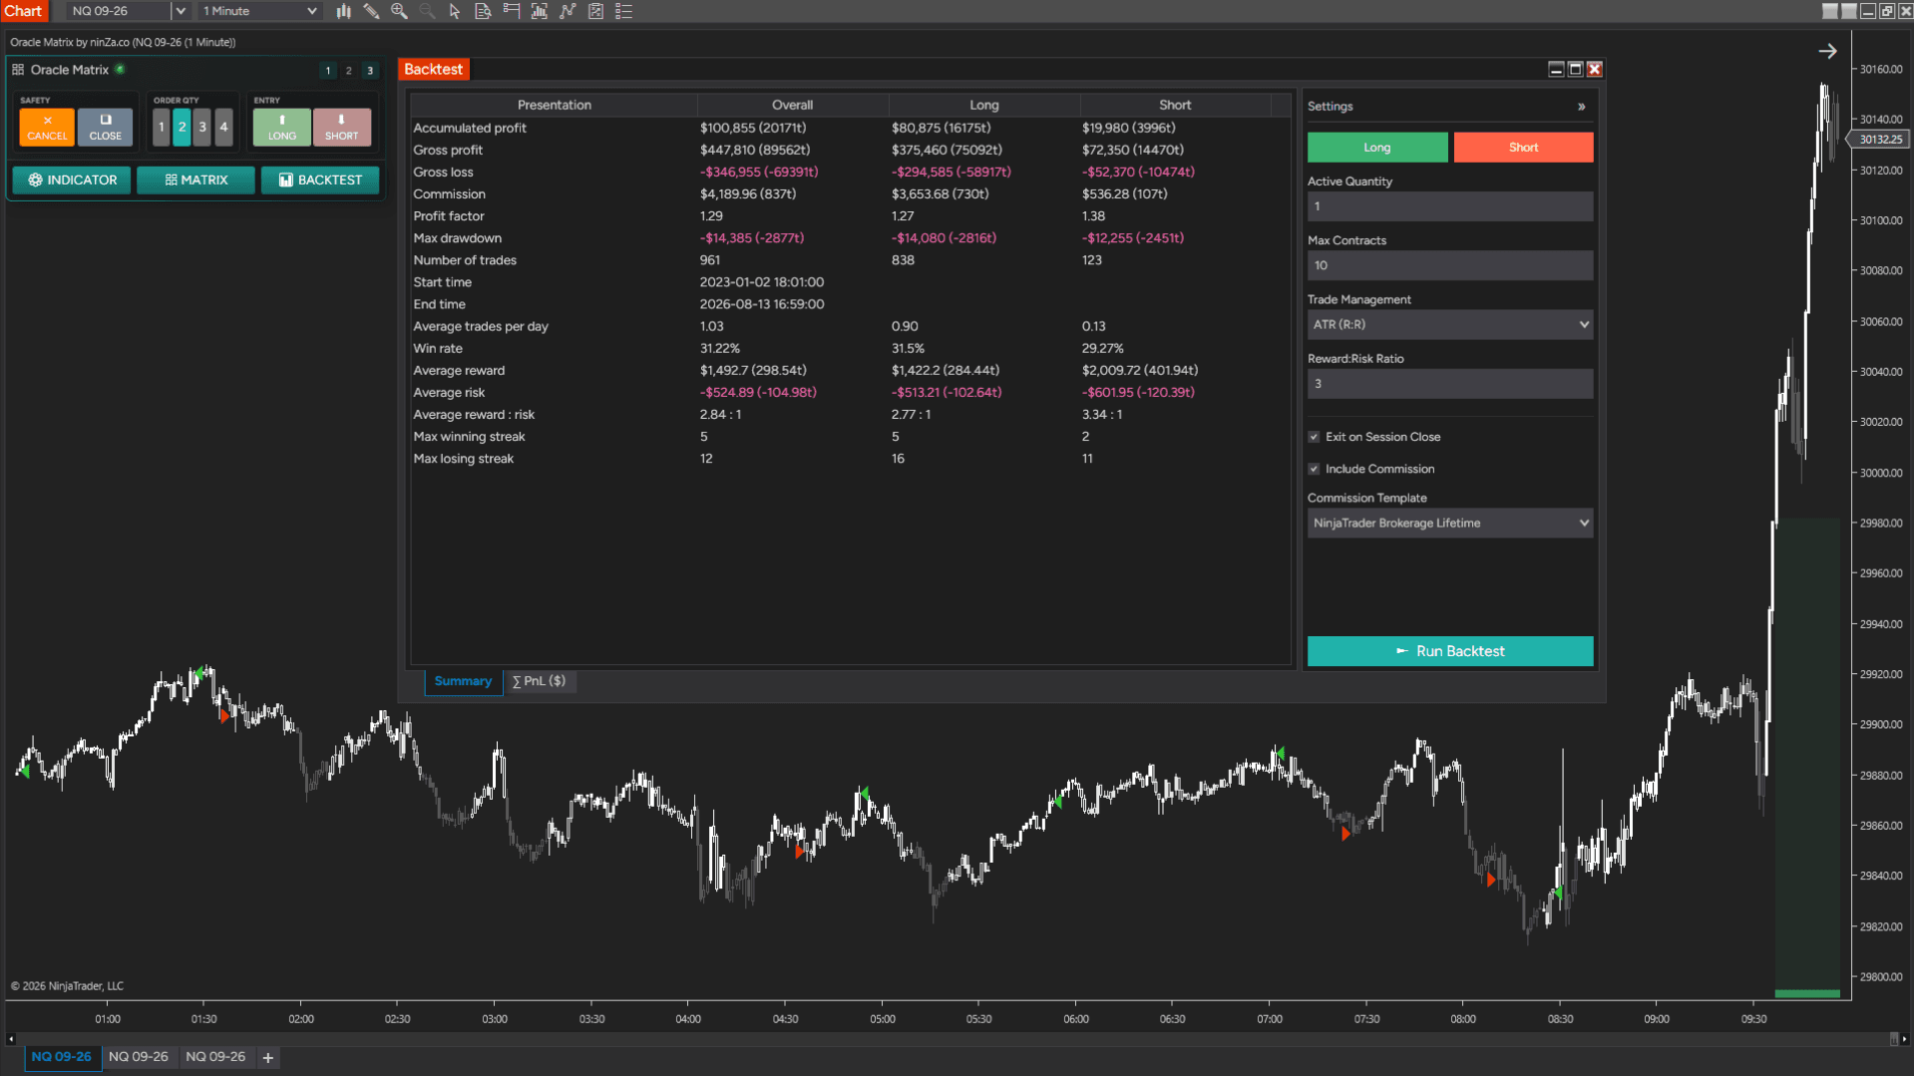The height and width of the screenshot is (1076, 1914).
Task: Click the green Long direction button in Settings
Action: tap(1377, 148)
